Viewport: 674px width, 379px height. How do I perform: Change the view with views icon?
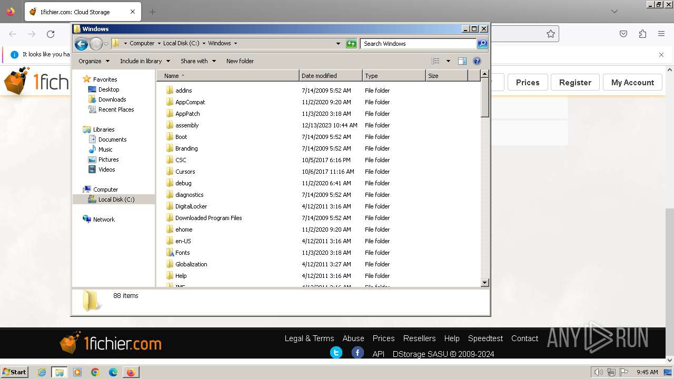click(x=435, y=61)
